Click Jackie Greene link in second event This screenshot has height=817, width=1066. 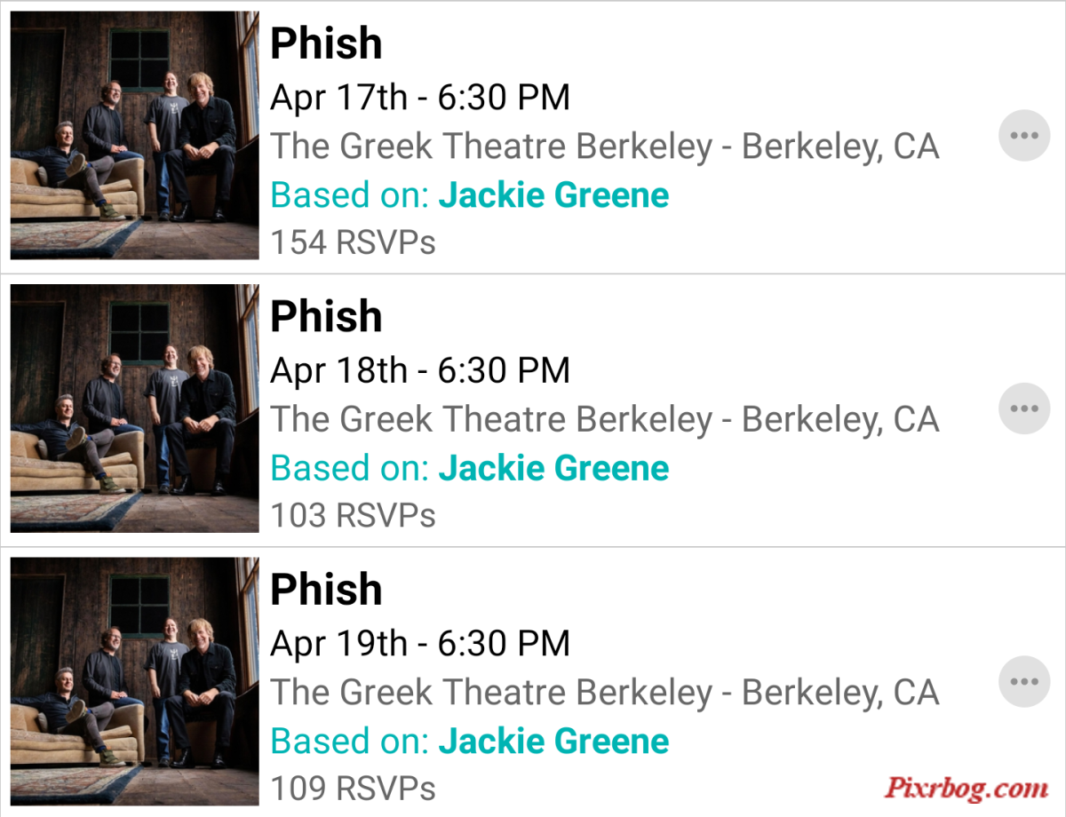click(553, 468)
